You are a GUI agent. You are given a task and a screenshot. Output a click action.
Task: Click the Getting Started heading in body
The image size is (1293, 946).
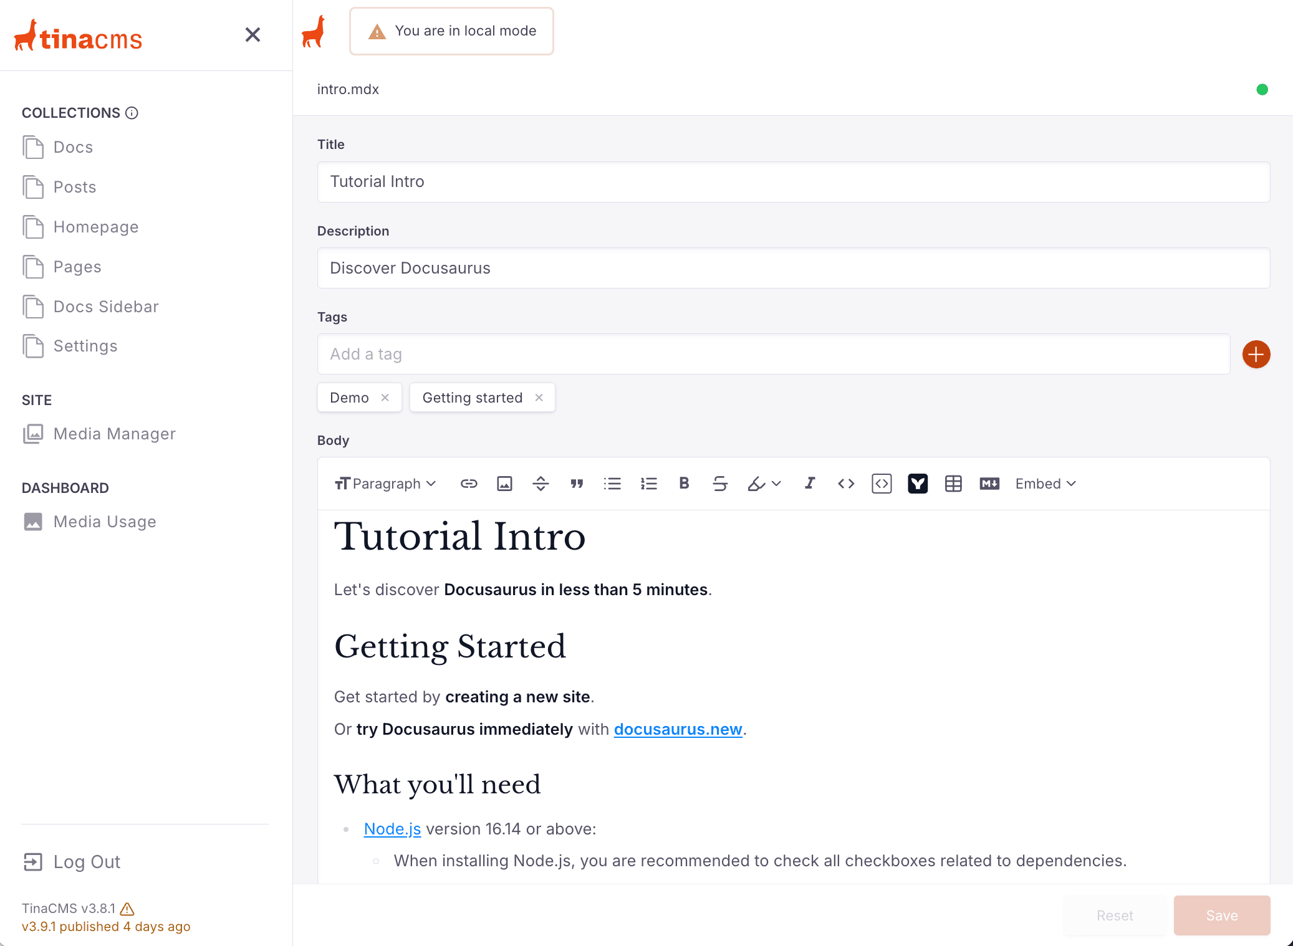450,647
